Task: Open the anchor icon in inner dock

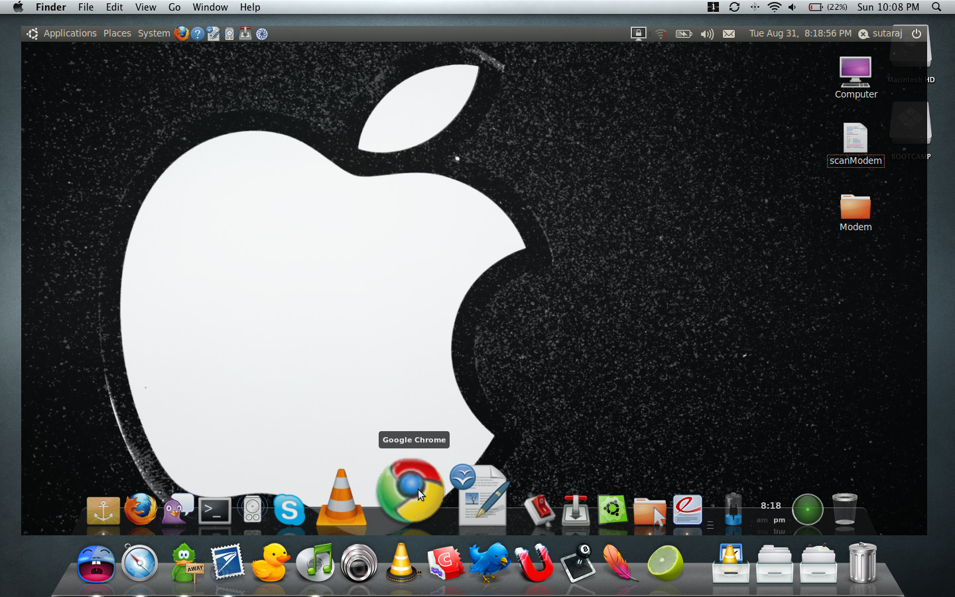Action: coord(103,511)
